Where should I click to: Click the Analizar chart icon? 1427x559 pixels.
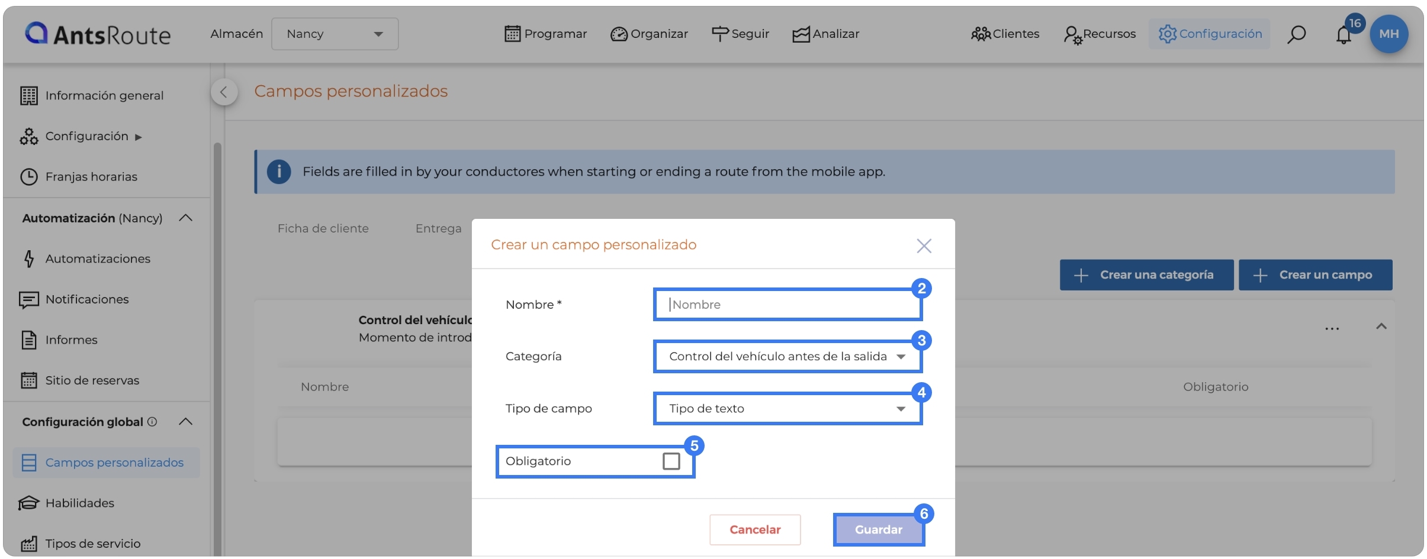pos(801,34)
